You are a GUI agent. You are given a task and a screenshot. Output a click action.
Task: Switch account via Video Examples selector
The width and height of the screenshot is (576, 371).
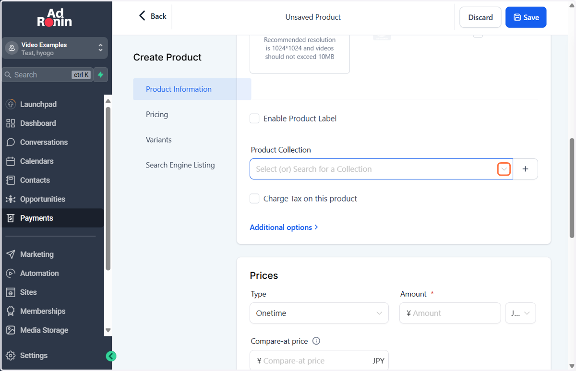point(55,48)
